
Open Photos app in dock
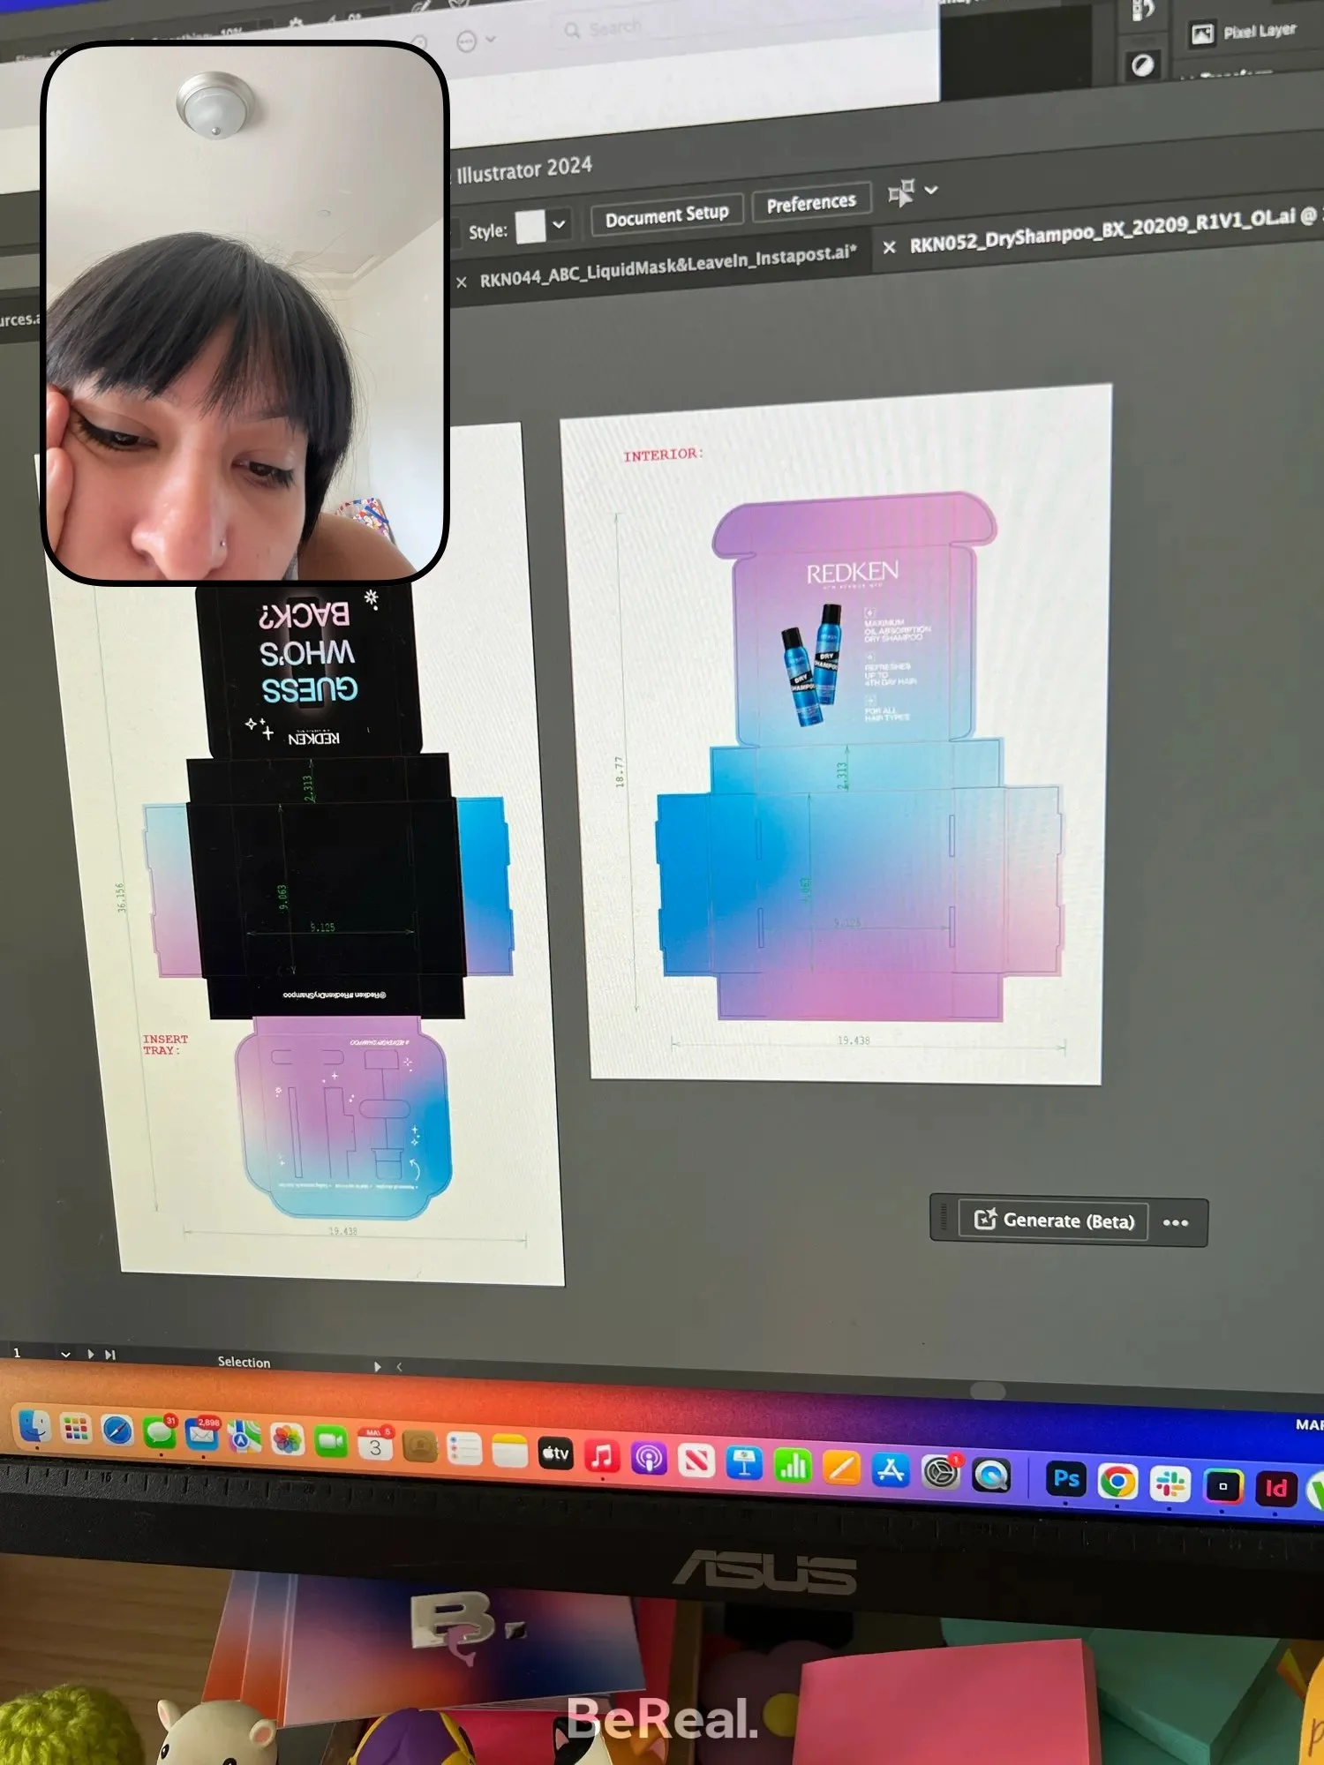point(288,1440)
